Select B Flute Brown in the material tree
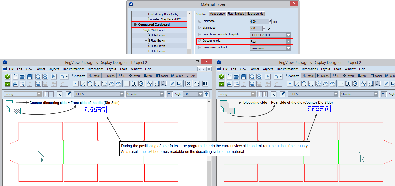This screenshot has height=186, width=395. pyautogui.click(x=156, y=41)
